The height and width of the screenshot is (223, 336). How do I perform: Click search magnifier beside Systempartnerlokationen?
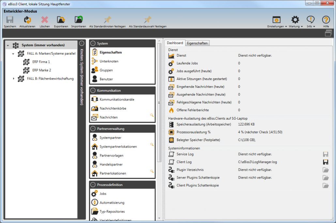point(152,145)
